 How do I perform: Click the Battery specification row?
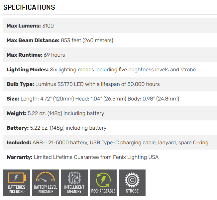pyautogui.click(x=110, y=128)
